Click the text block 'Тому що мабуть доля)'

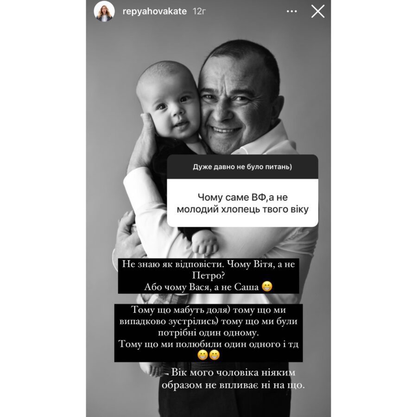208,333
